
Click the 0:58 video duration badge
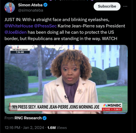tap(13, 108)
